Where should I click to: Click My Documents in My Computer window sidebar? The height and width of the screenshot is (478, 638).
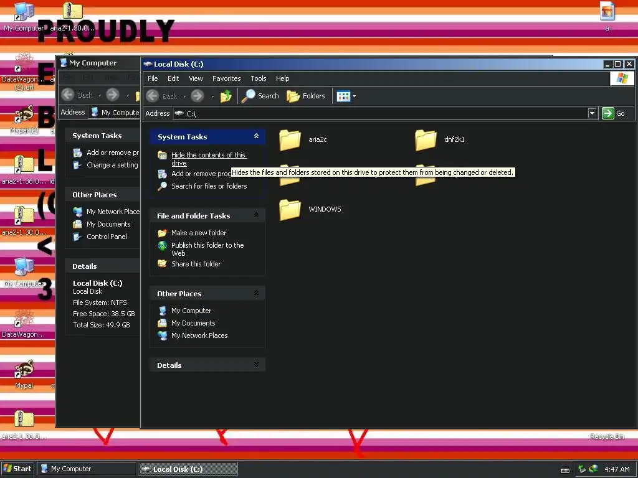pos(108,224)
